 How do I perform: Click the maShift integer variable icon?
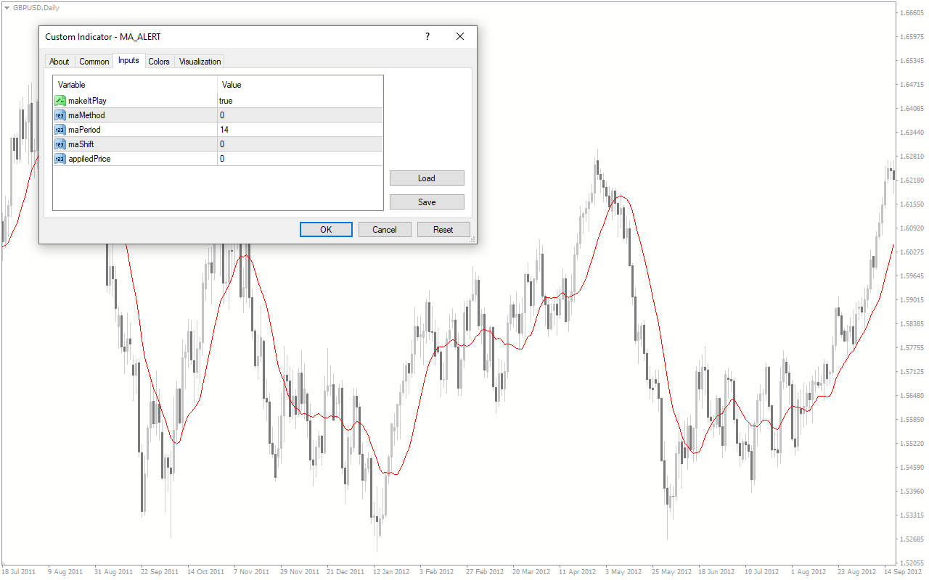tap(60, 144)
